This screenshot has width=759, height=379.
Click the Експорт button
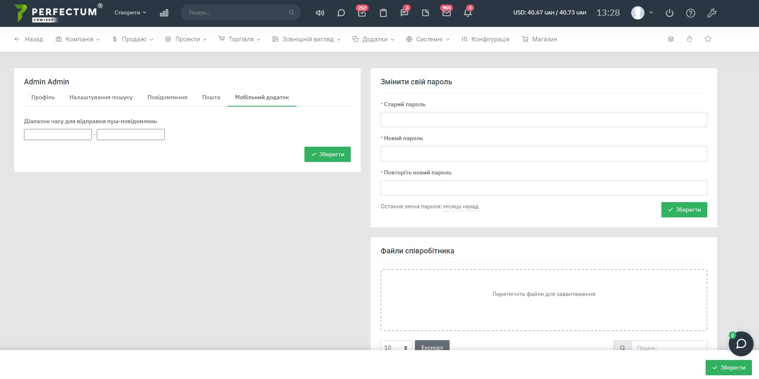click(x=432, y=346)
